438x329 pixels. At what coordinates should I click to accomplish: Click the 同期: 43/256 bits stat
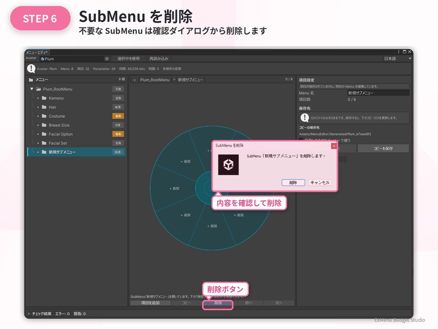tap(132, 69)
